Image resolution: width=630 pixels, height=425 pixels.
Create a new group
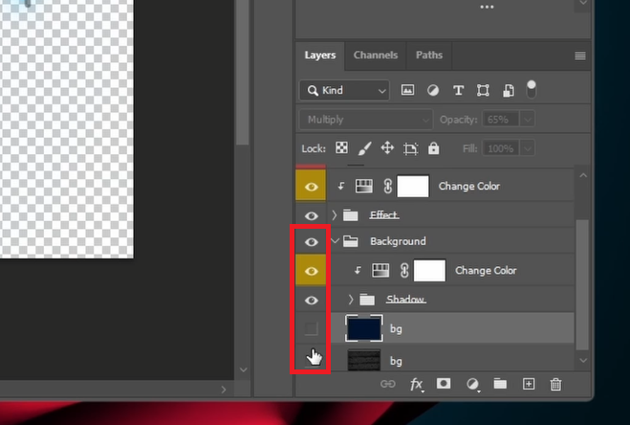click(500, 384)
